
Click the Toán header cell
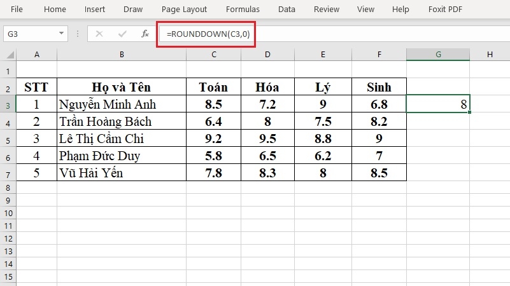click(214, 86)
